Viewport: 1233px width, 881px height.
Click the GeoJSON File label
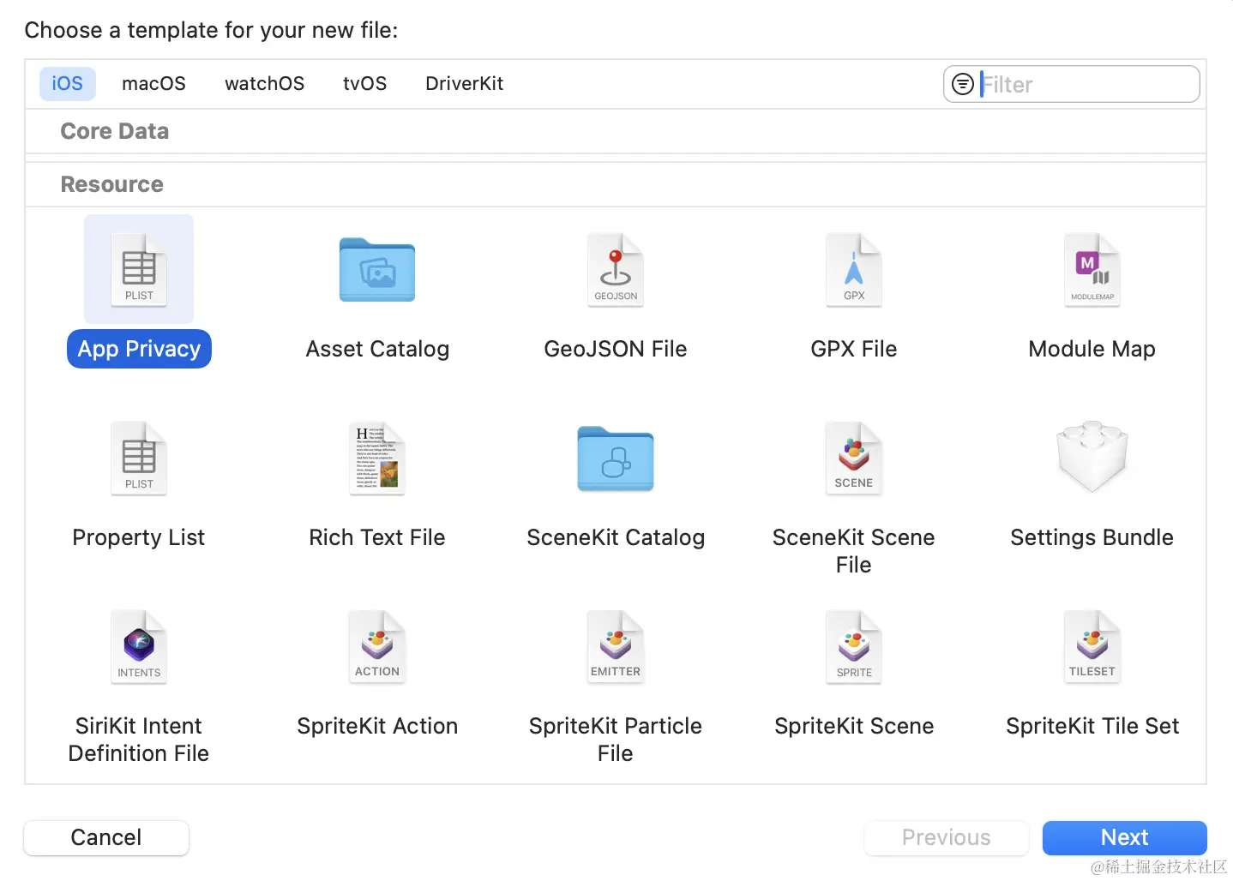616,349
